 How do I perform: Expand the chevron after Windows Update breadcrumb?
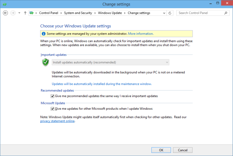[x=125, y=13]
